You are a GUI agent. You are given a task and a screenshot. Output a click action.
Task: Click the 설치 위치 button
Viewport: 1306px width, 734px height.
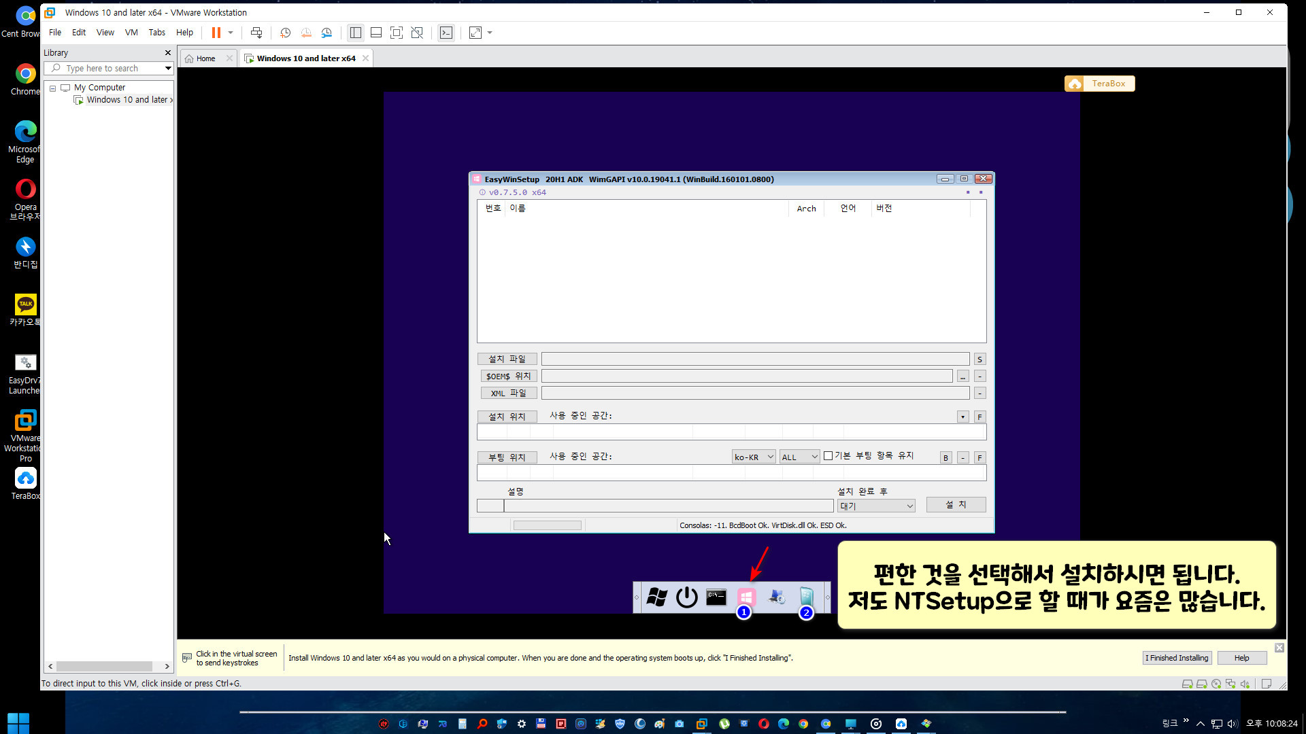click(507, 417)
